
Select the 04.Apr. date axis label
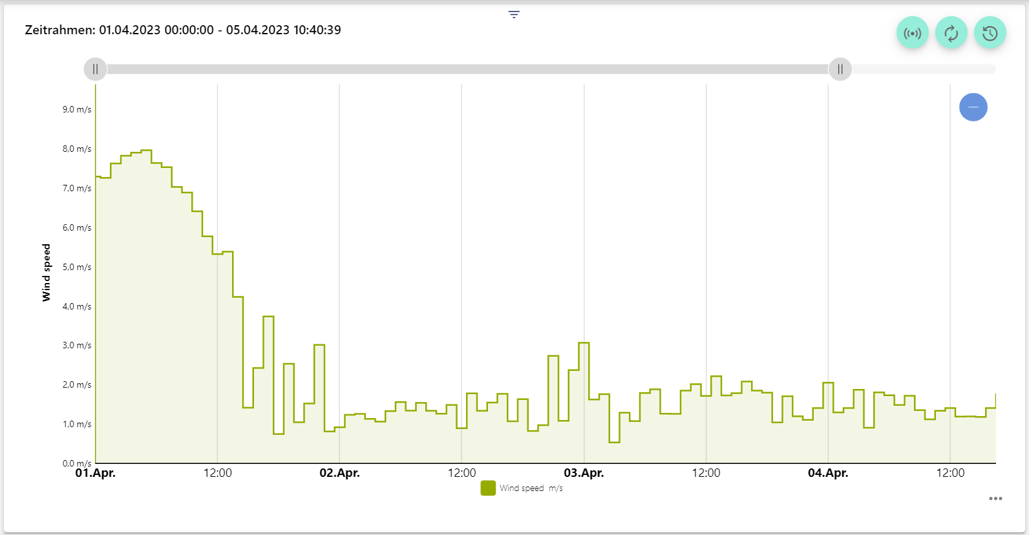click(x=827, y=473)
